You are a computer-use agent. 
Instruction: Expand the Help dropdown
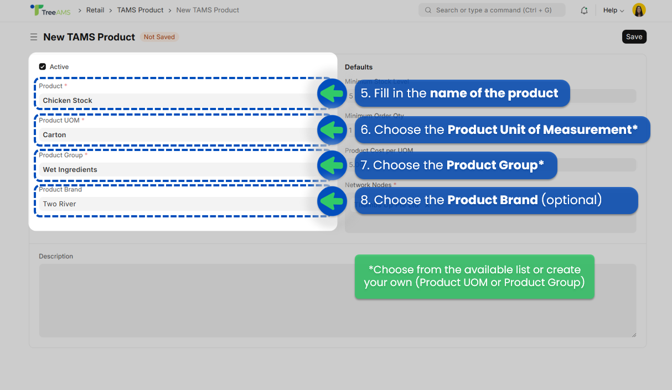coord(613,10)
